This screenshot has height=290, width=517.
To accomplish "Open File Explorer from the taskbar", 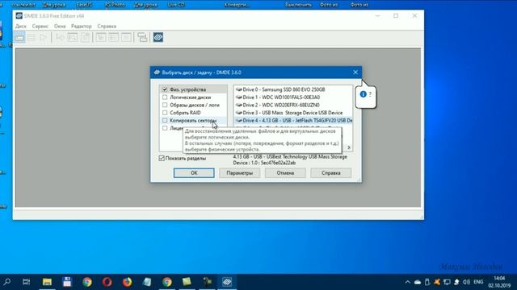I will click(47, 282).
